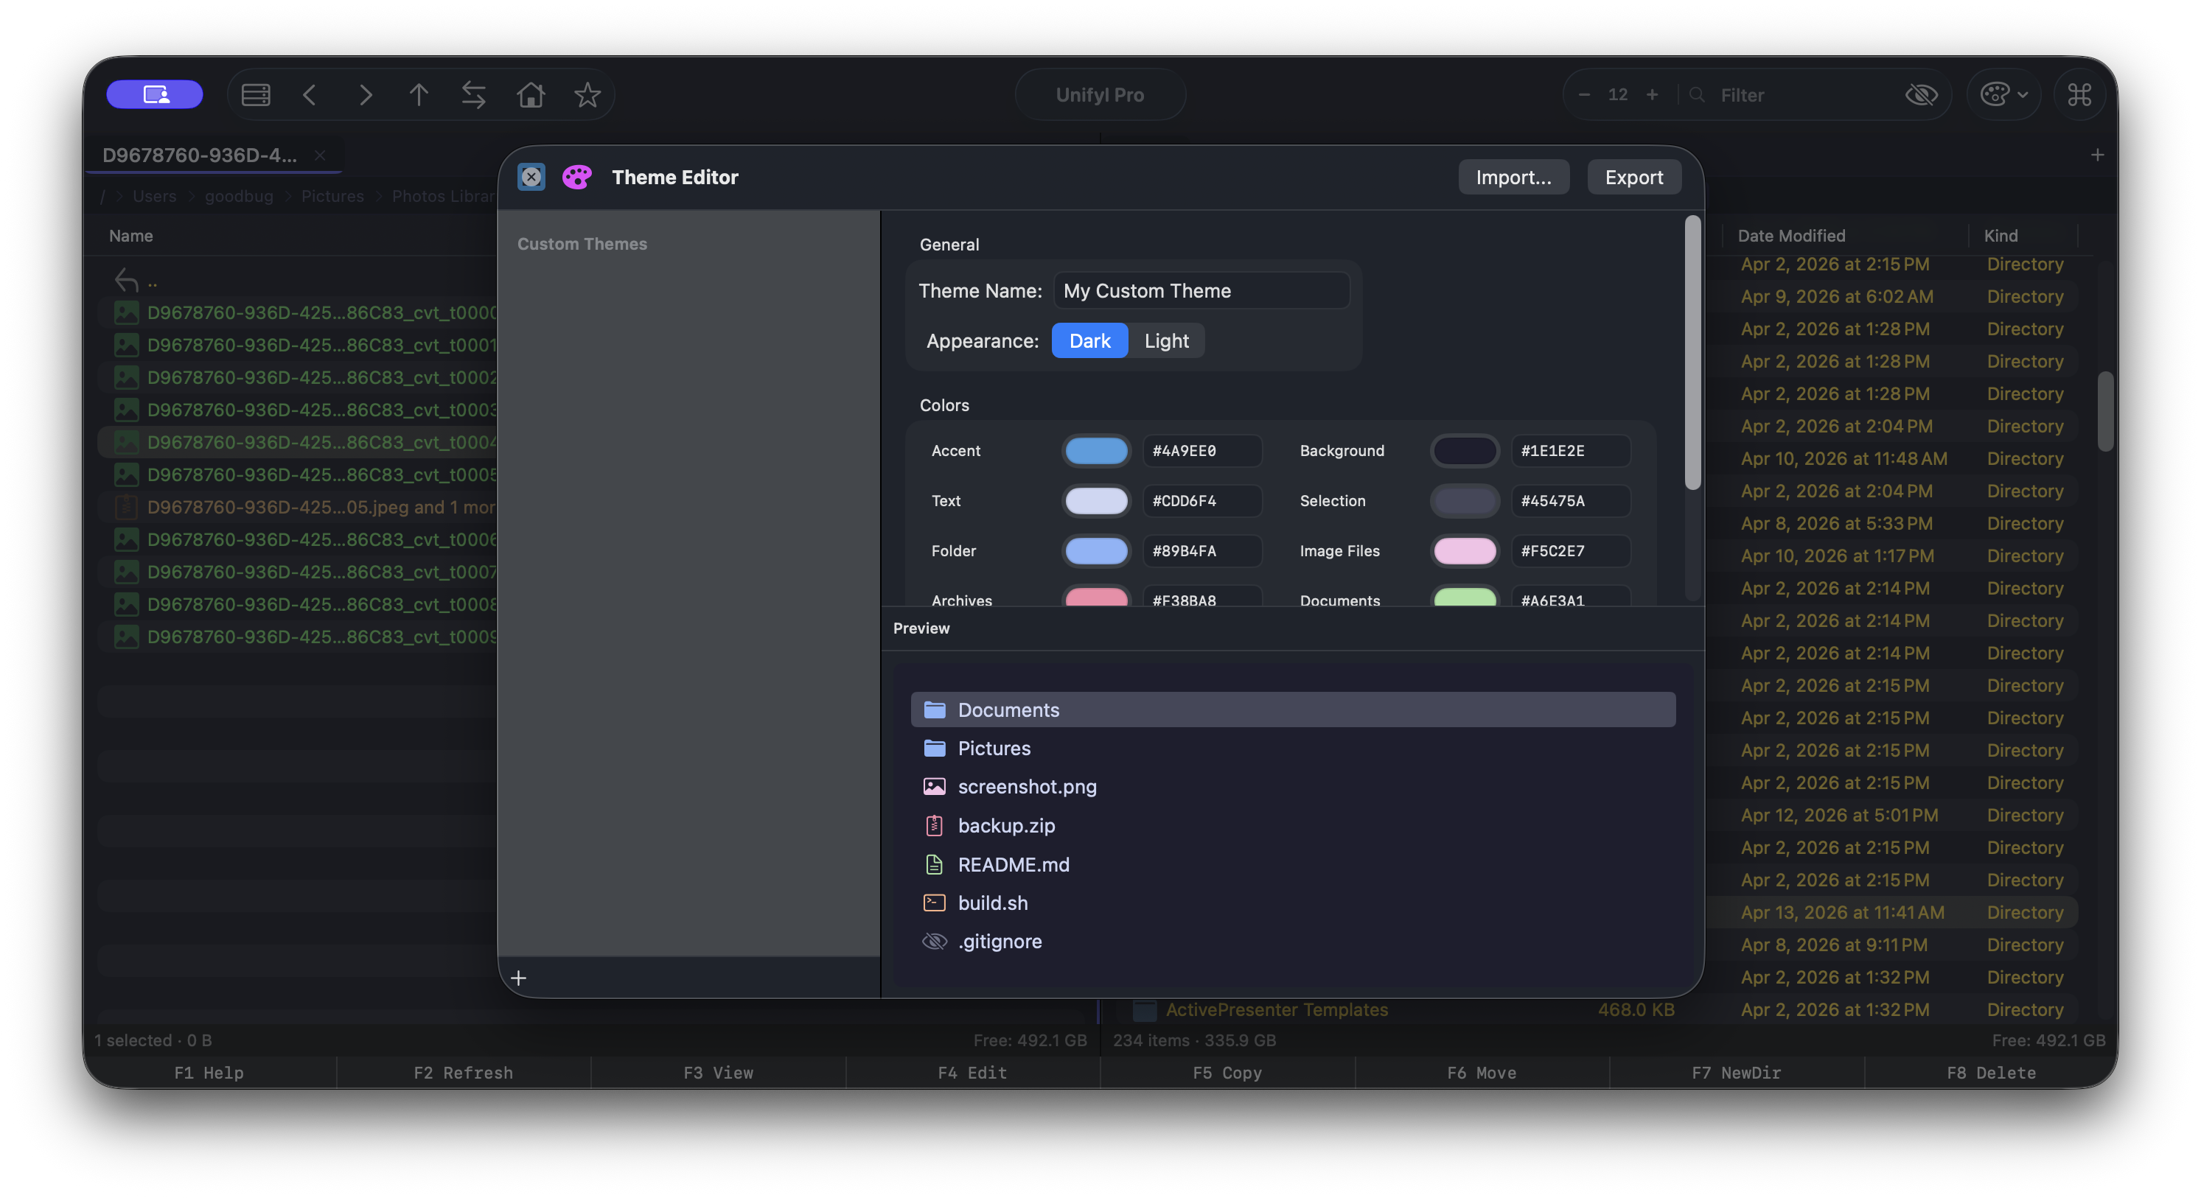Switch theme appearance to Light
Screen dimensions: 2201x1198
click(1166, 340)
